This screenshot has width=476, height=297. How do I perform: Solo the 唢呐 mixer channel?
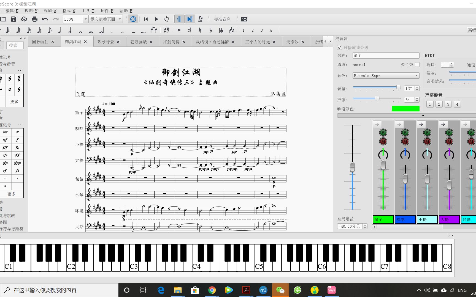point(405,133)
